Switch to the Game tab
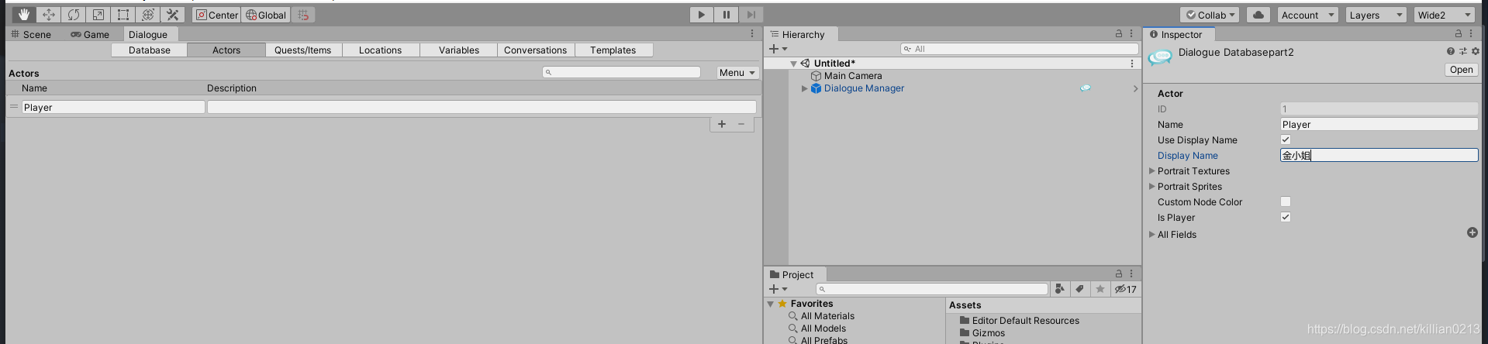This screenshot has height=344, width=1488. (90, 34)
